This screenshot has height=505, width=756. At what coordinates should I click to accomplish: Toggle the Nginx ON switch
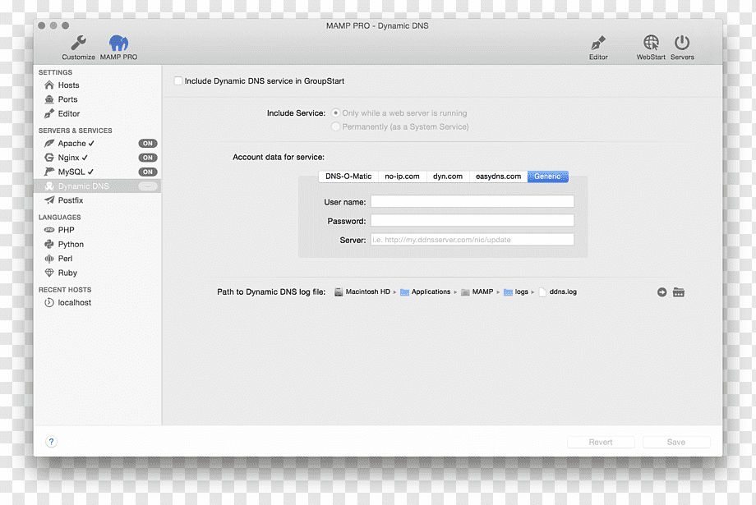[x=148, y=158]
